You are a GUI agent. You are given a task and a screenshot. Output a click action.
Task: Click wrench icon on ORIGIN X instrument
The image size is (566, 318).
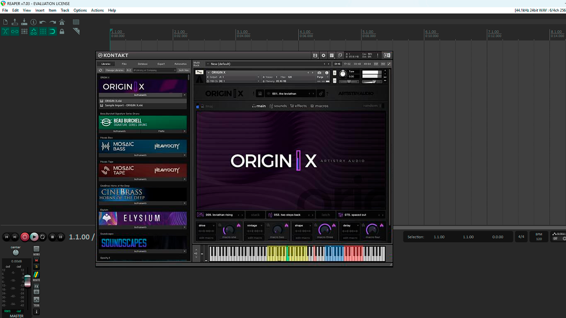tap(199, 72)
